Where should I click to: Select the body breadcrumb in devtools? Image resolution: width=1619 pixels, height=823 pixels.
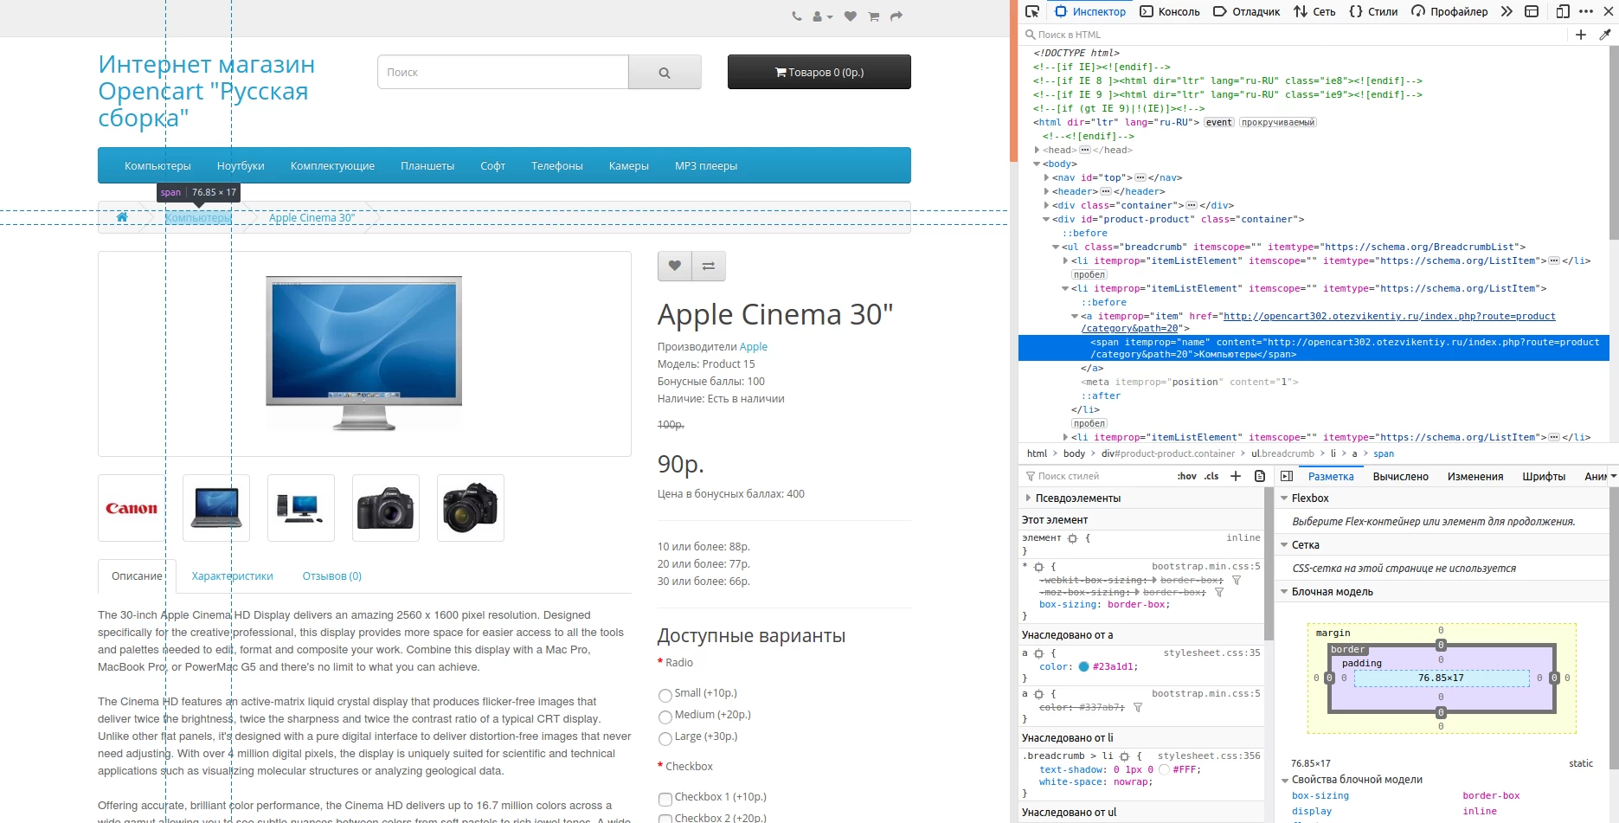click(x=1074, y=453)
